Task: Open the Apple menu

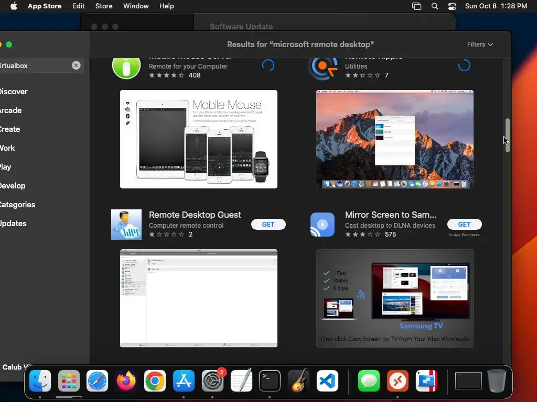Action: pyautogui.click(x=14, y=6)
